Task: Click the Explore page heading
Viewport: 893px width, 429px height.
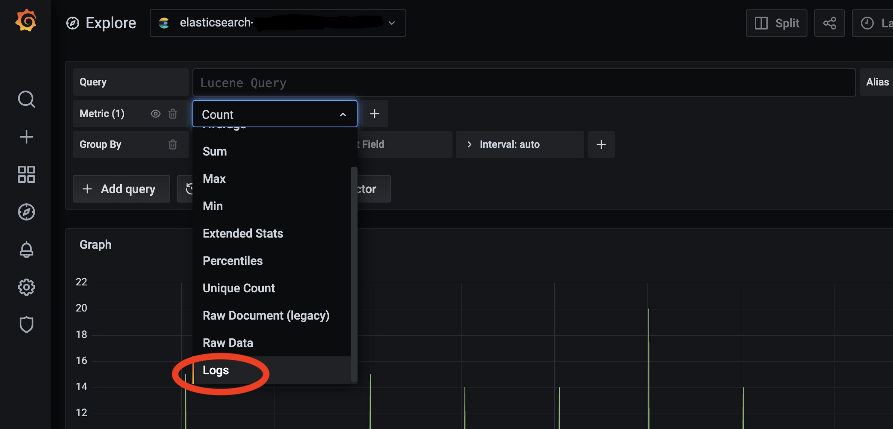Action: 111,23
